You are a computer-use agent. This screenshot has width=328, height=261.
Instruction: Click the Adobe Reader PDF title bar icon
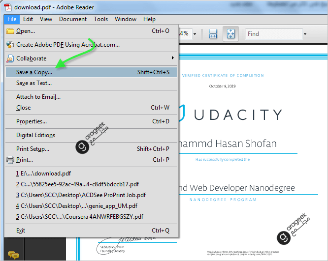pos(8,7)
